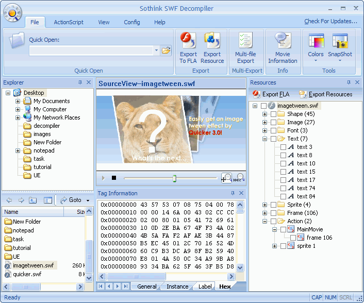
Task: Check the frame 106 checkbox
Action: (293, 238)
